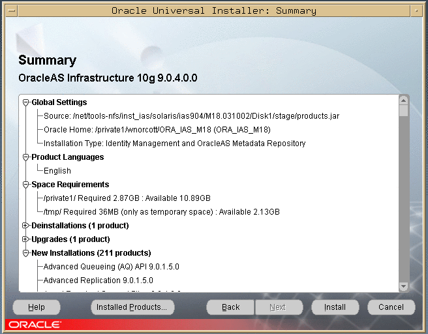
Task: Click the Oracle Universal Installer title bar
Action: pos(214,11)
